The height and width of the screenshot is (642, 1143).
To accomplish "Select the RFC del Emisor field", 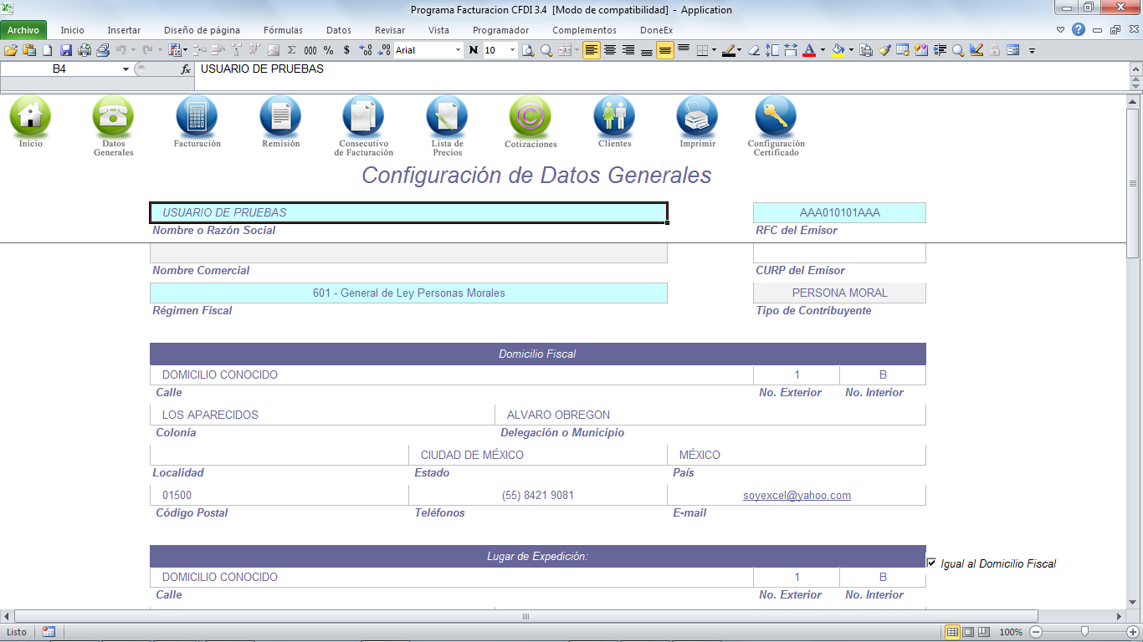I will click(x=839, y=213).
